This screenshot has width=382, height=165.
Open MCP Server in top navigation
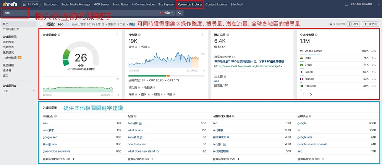click(101, 4)
